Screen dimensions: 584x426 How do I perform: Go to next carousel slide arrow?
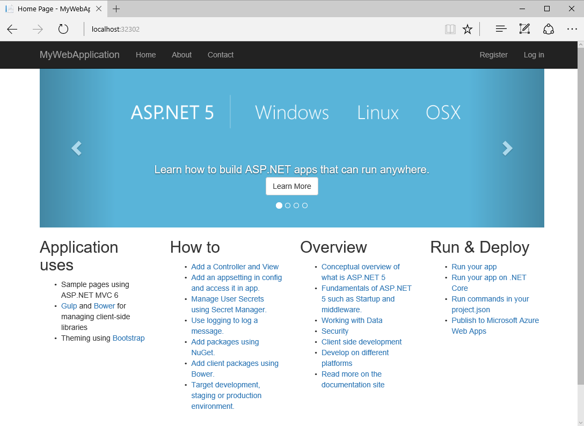tap(507, 148)
